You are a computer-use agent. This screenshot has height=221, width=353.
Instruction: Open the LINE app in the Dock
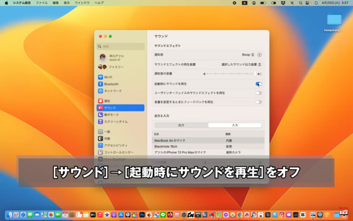click(163, 215)
